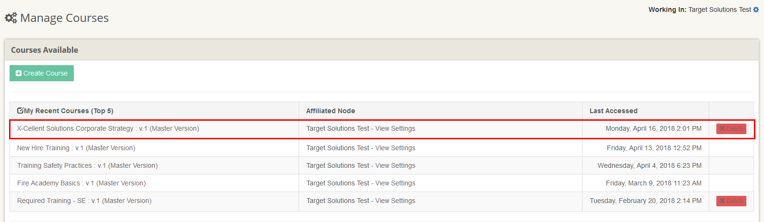Delete the X-Cellent Solutions Corporate Strategy course
Screen dimensions: 764x222
point(731,129)
